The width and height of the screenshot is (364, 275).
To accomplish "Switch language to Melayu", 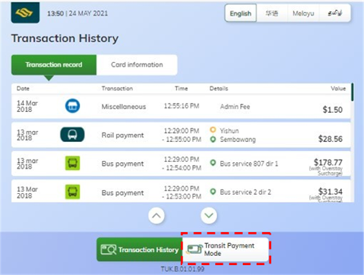I will coord(303,13).
